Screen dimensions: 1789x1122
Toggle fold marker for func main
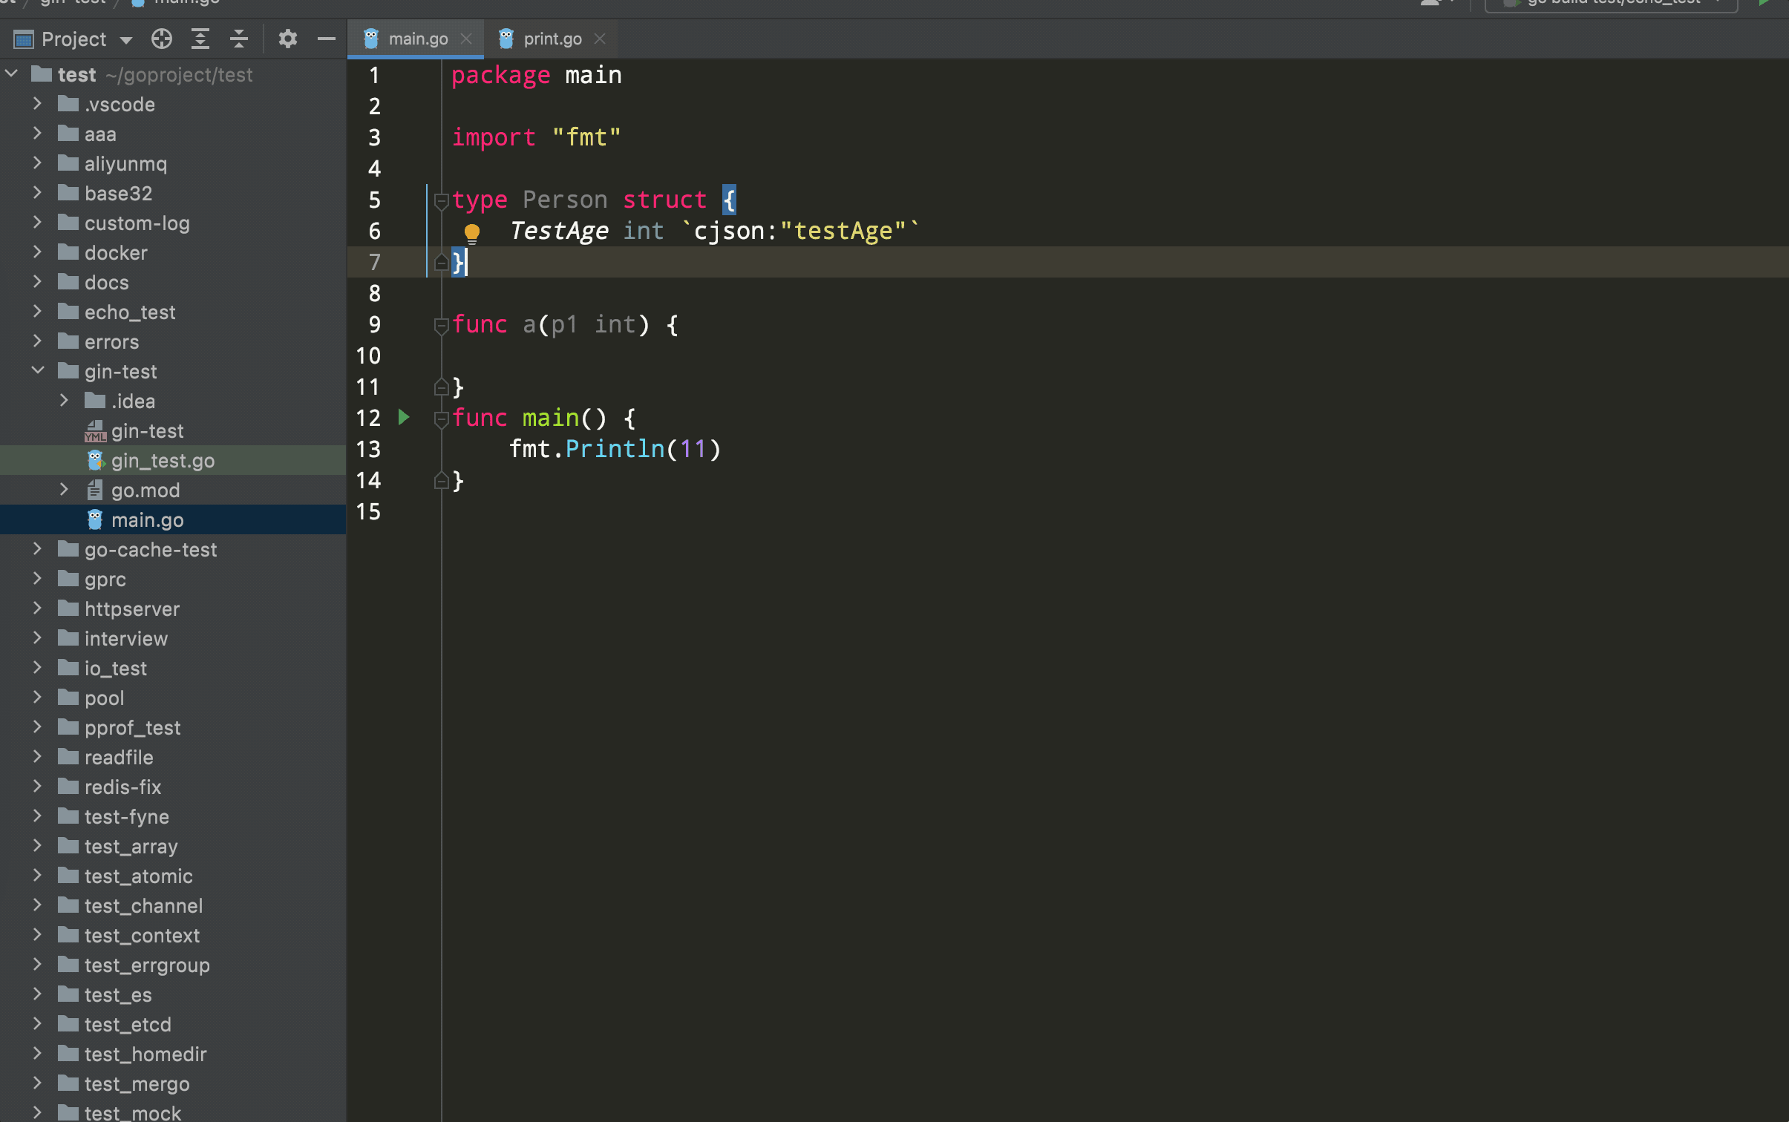point(441,419)
